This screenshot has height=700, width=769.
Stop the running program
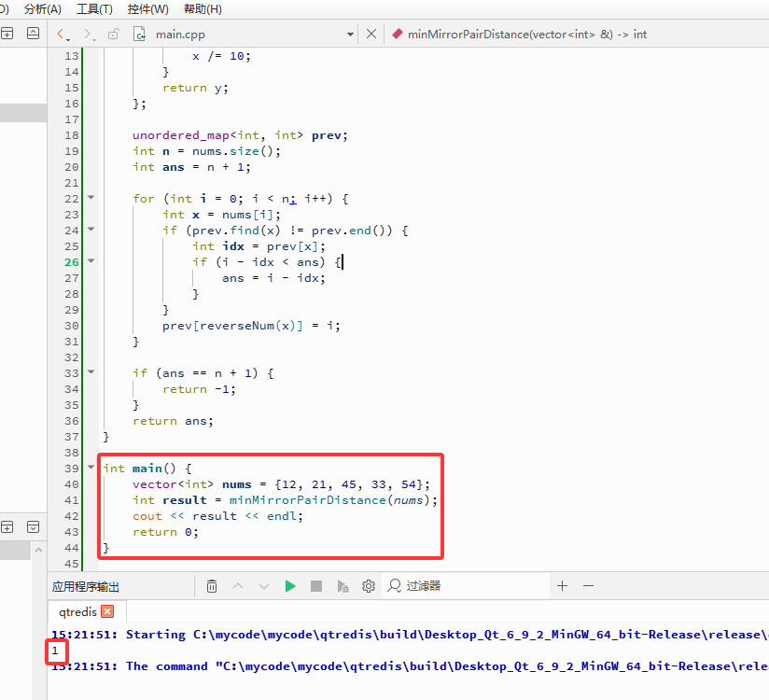pos(316,586)
